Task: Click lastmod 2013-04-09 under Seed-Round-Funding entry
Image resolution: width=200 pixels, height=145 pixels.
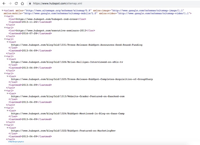Action: [x=30, y=51]
